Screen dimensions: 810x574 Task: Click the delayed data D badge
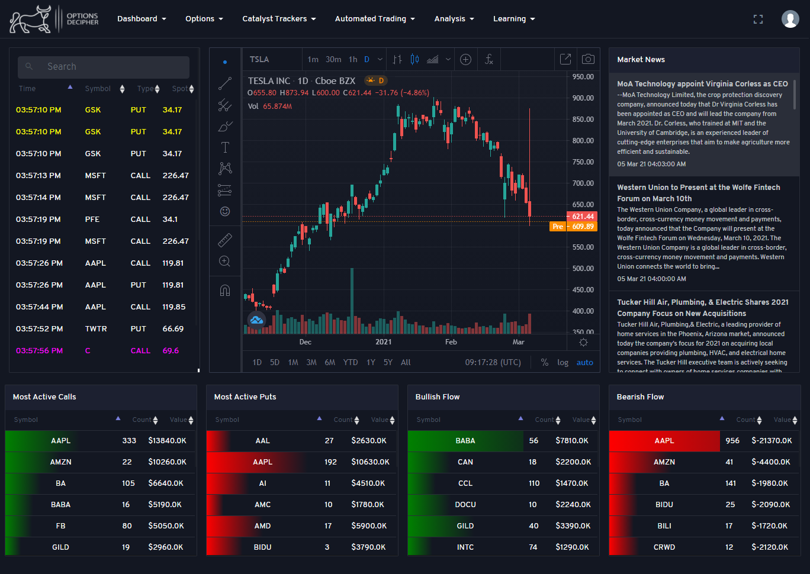point(375,80)
